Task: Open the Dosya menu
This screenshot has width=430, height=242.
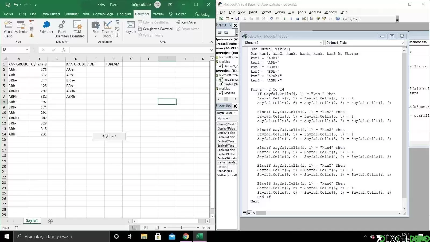Action: point(8,14)
